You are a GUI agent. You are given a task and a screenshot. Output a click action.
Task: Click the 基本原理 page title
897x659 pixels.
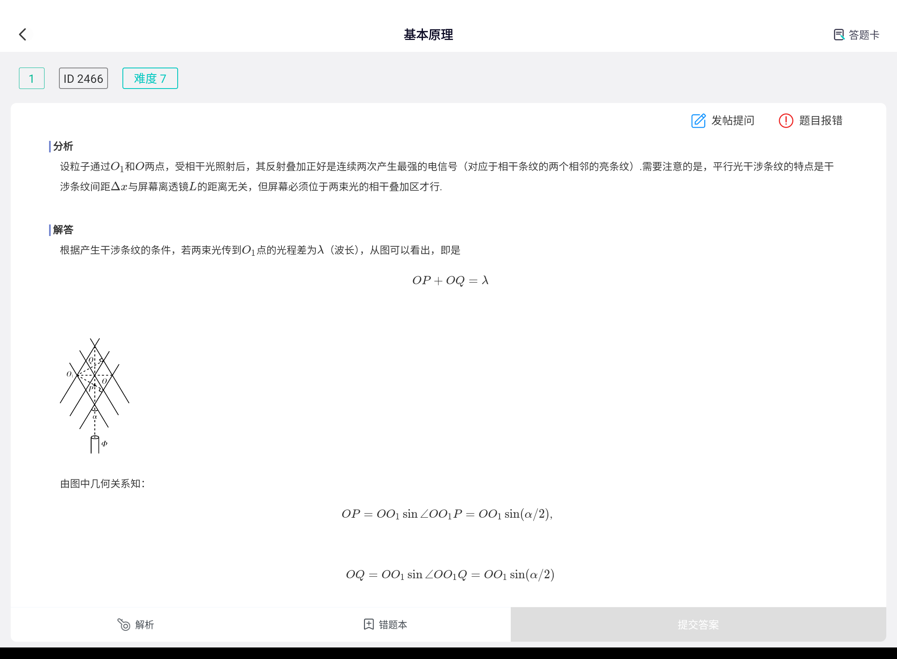[428, 35]
